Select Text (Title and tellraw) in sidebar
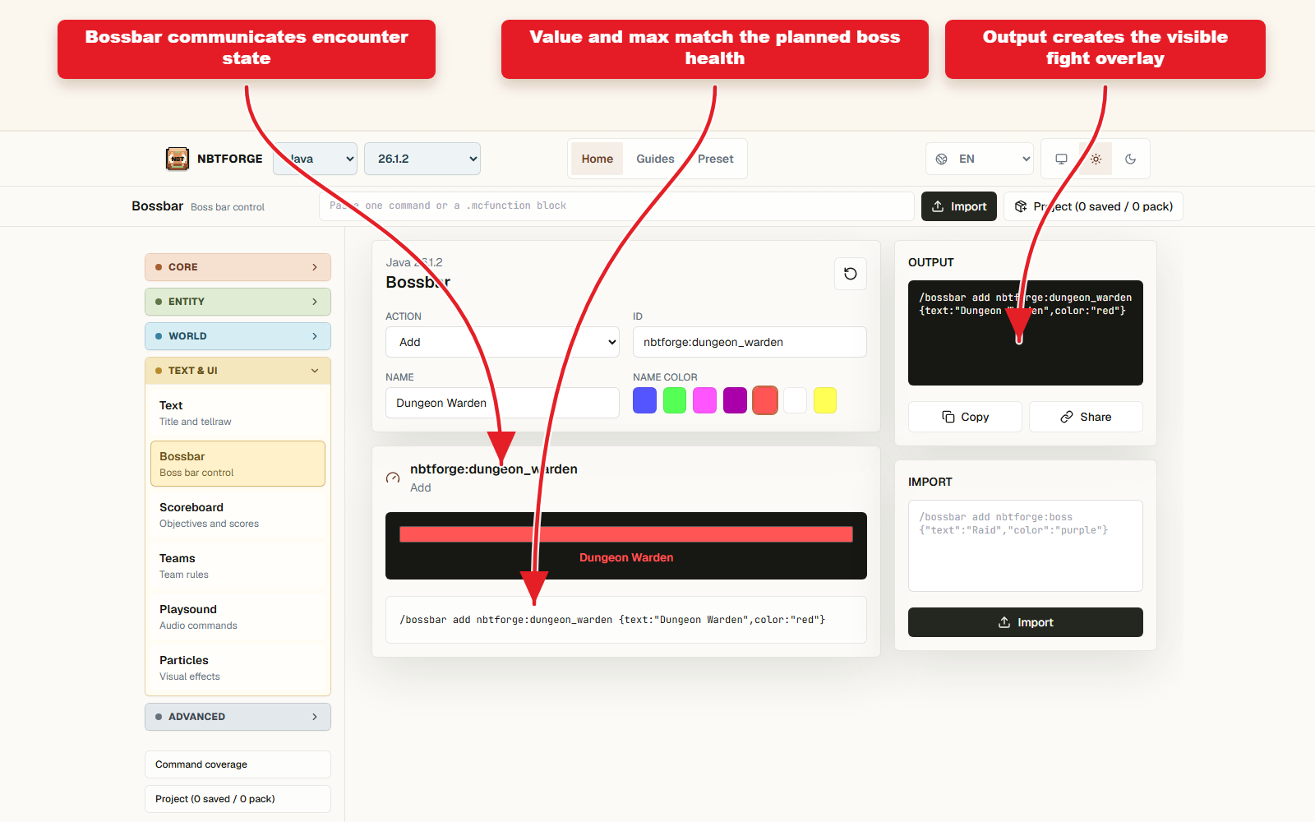Viewport: 1315px width, 822px height. (x=238, y=413)
